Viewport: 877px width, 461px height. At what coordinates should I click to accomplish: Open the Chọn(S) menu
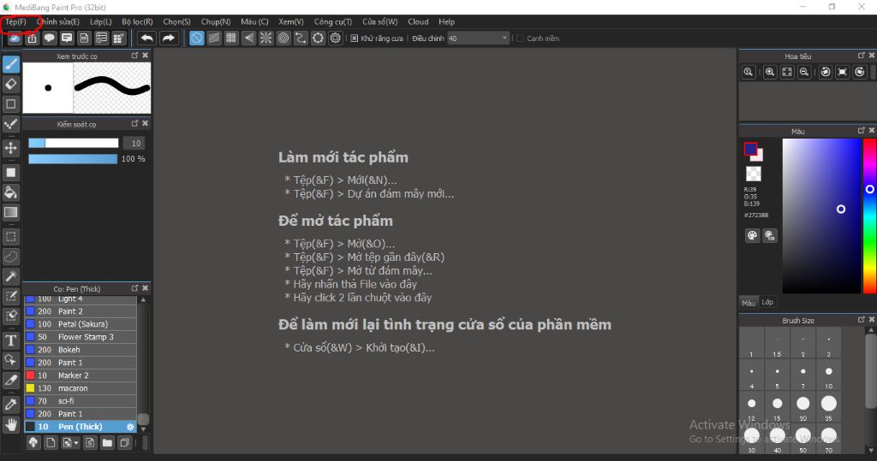tap(176, 21)
